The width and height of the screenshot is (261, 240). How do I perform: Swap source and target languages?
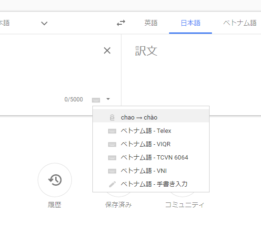click(121, 23)
